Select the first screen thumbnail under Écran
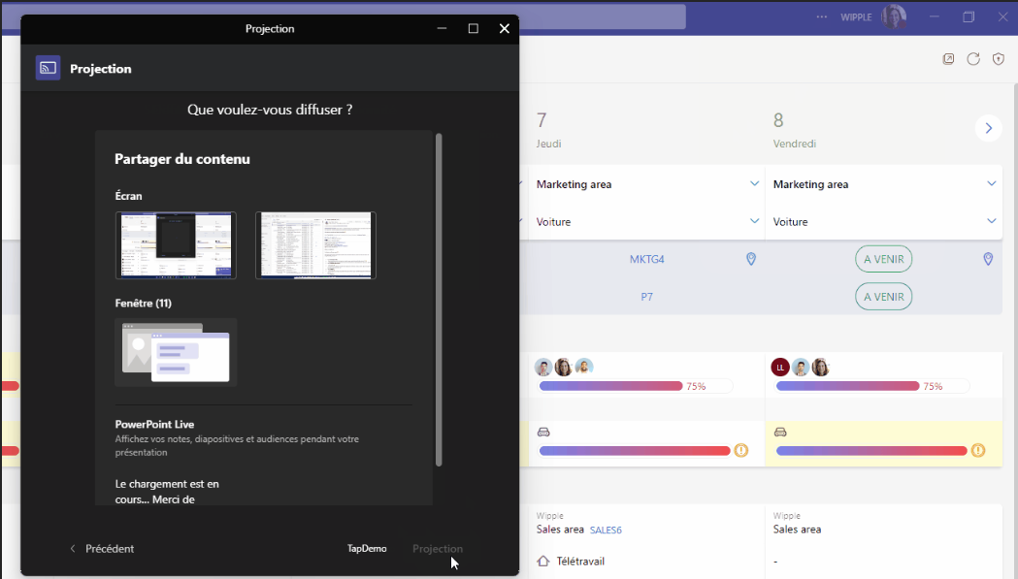The width and height of the screenshot is (1018, 579). [x=176, y=245]
